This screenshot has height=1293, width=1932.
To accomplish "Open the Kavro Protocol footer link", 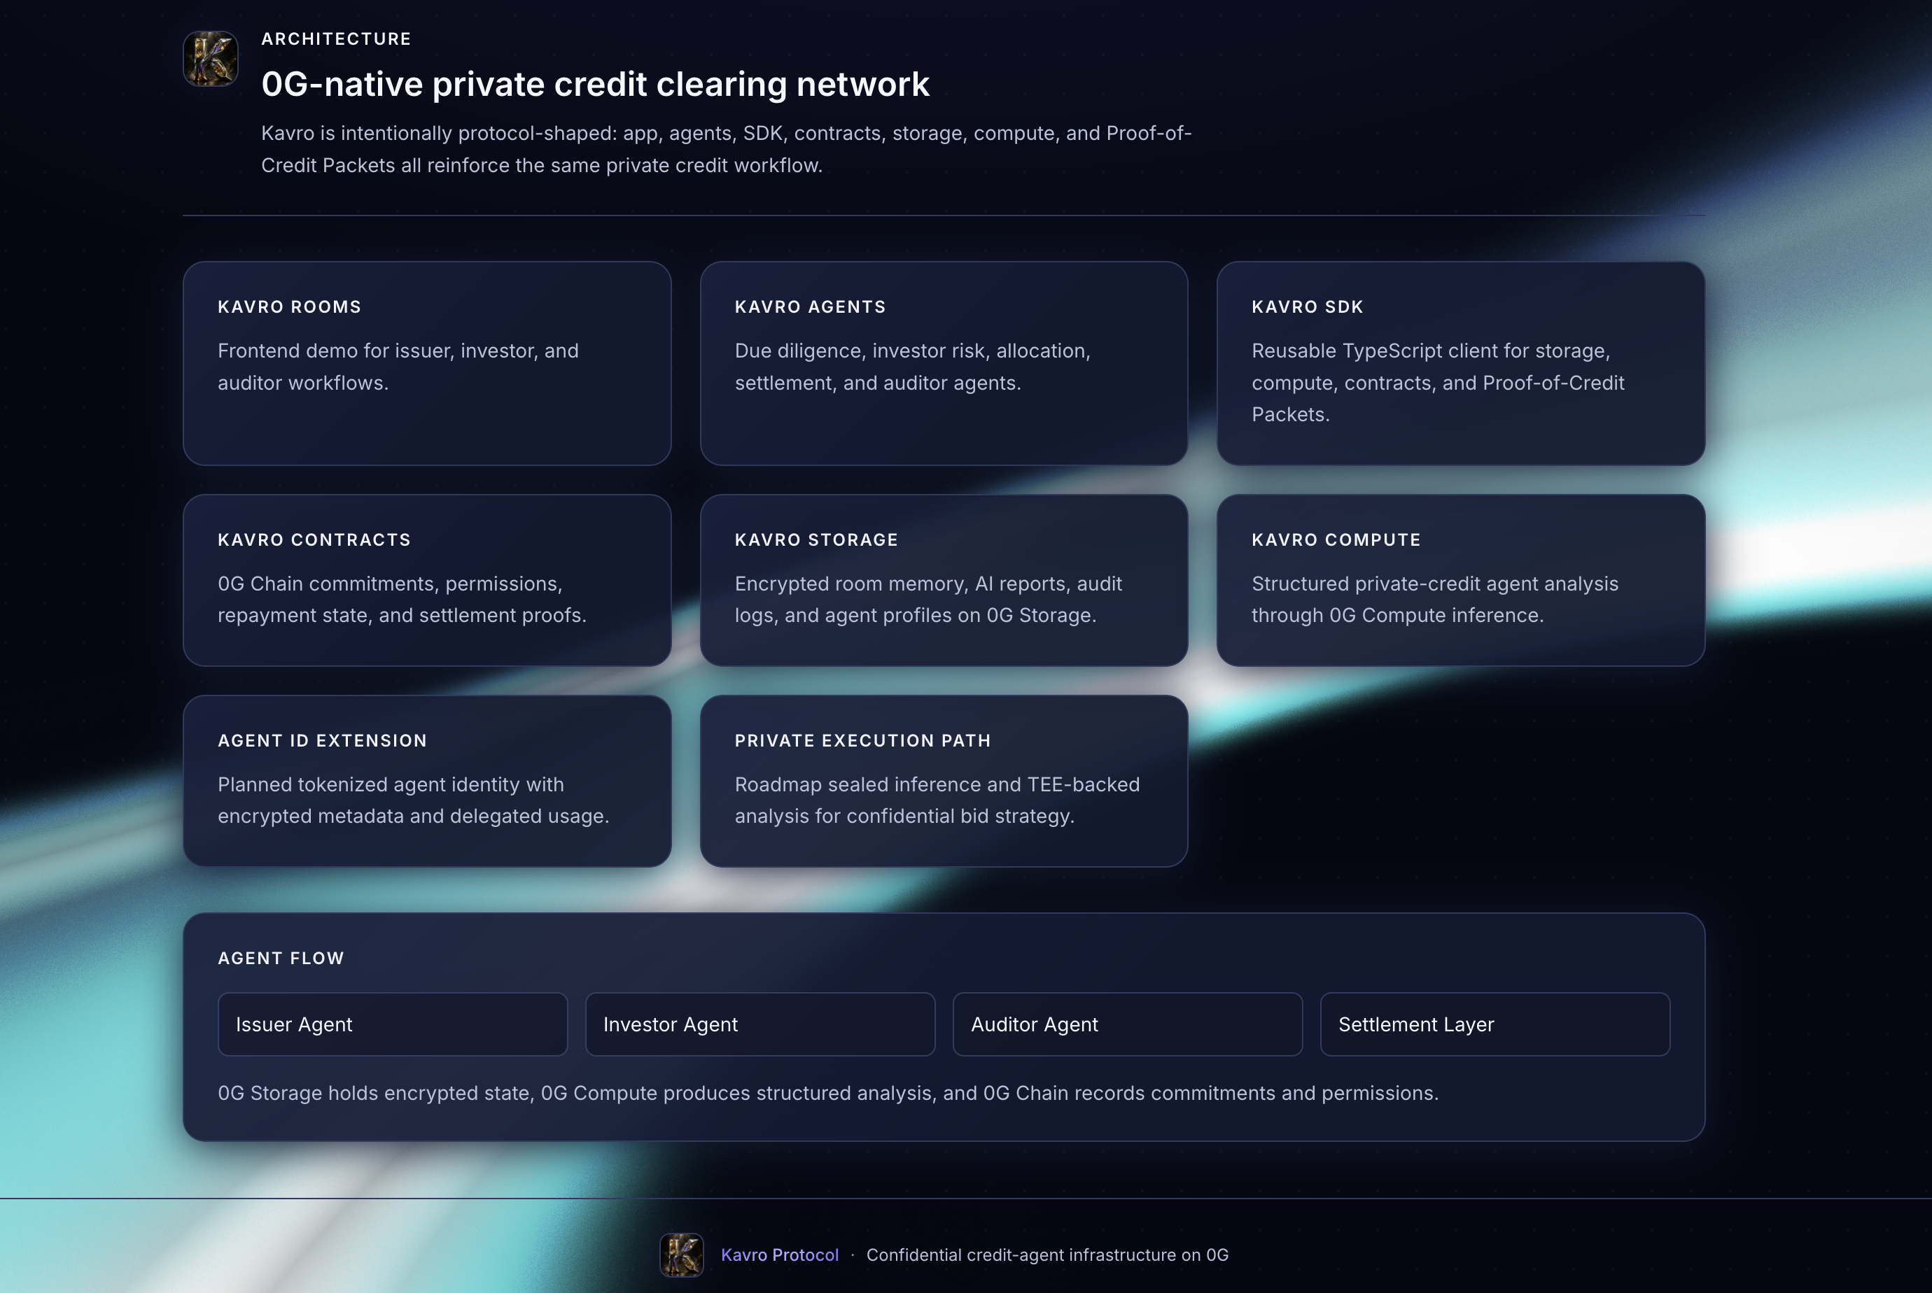I will pos(780,1255).
